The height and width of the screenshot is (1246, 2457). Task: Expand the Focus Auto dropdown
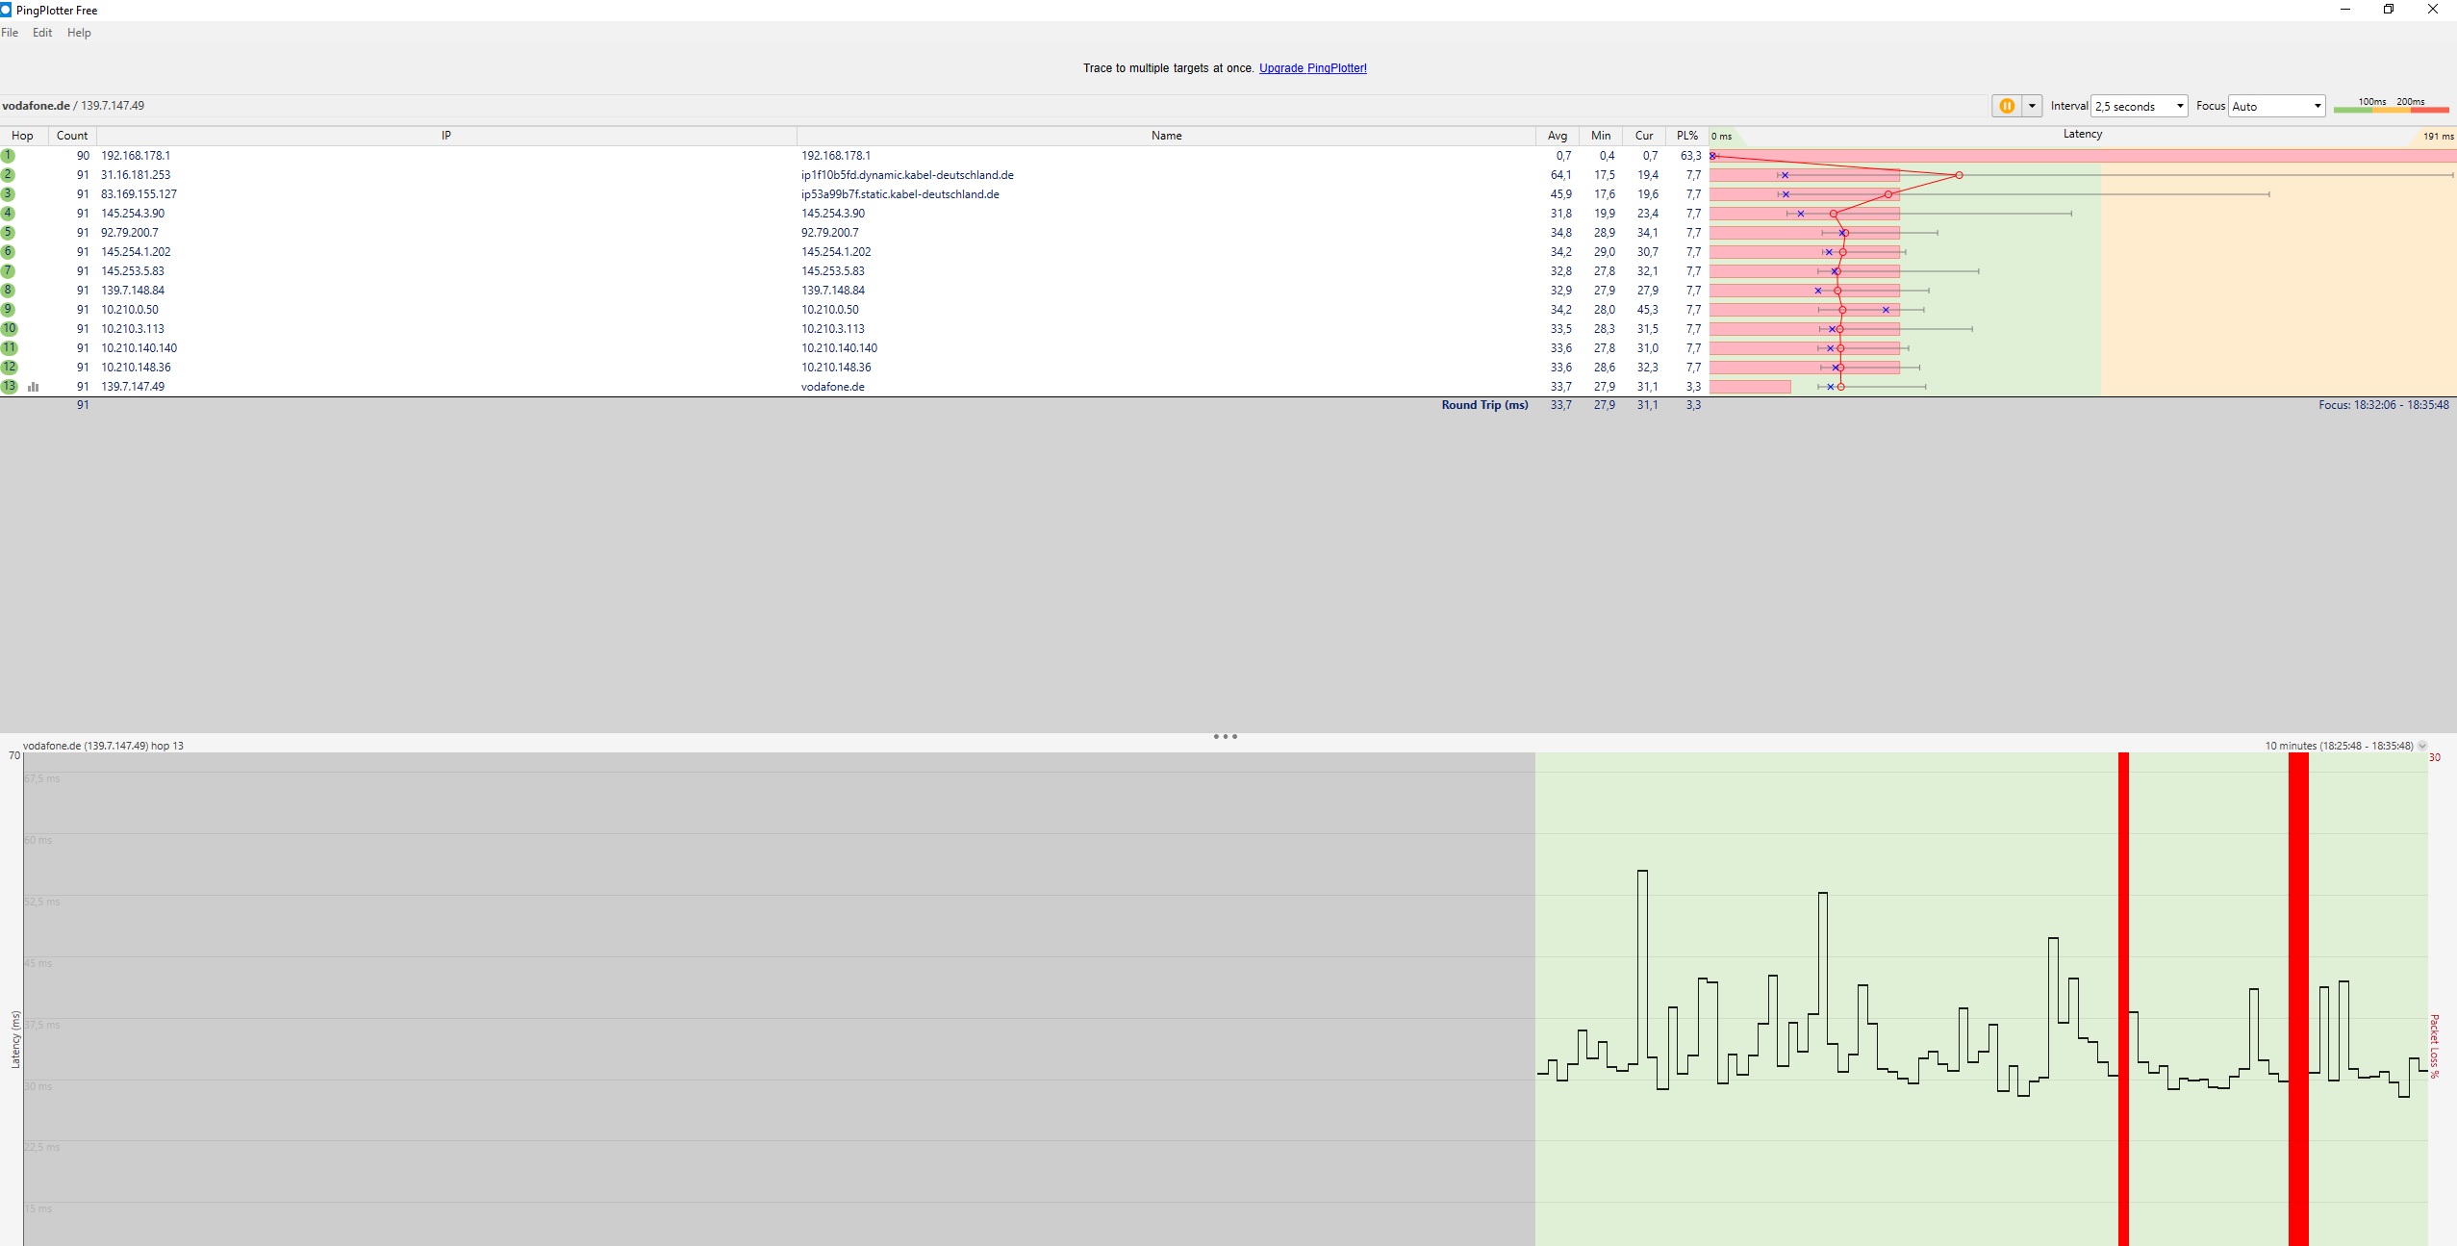point(2276,106)
